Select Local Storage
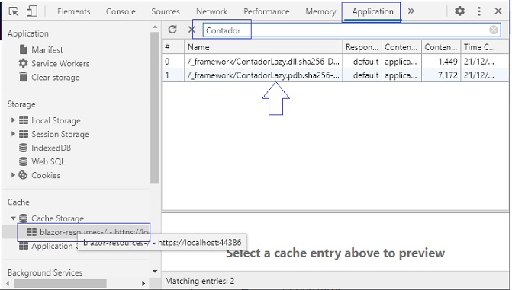 56,120
